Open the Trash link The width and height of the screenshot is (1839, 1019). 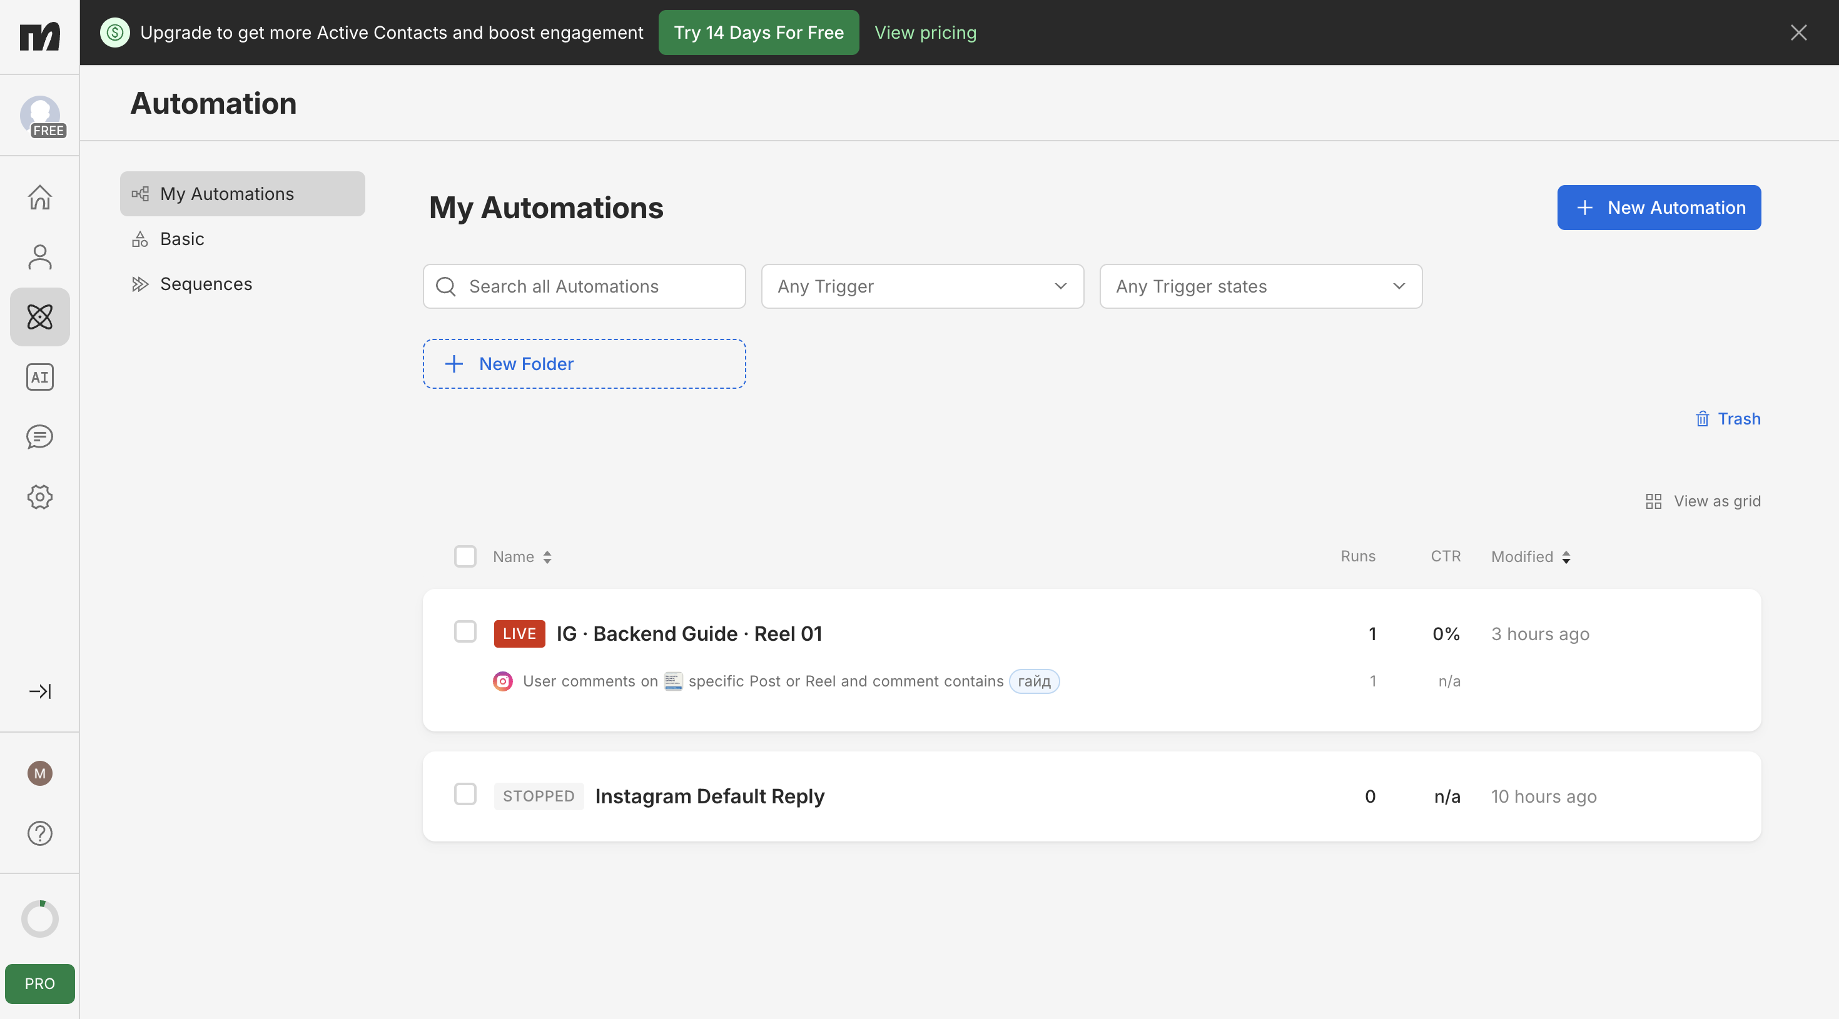pos(1728,418)
